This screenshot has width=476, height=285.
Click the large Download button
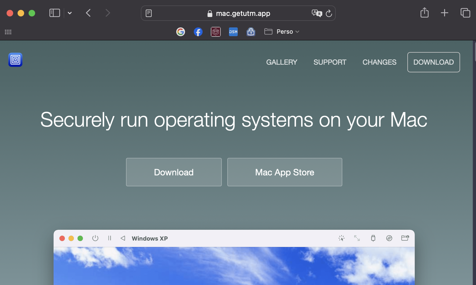coord(174,172)
